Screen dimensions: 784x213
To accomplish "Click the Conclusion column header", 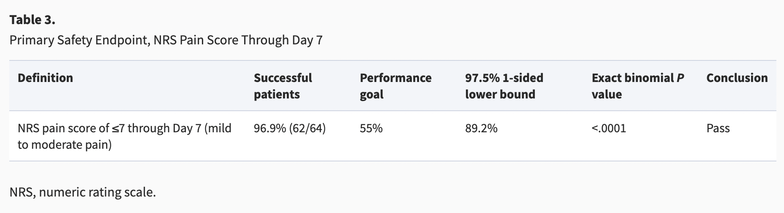I will click(x=737, y=78).
